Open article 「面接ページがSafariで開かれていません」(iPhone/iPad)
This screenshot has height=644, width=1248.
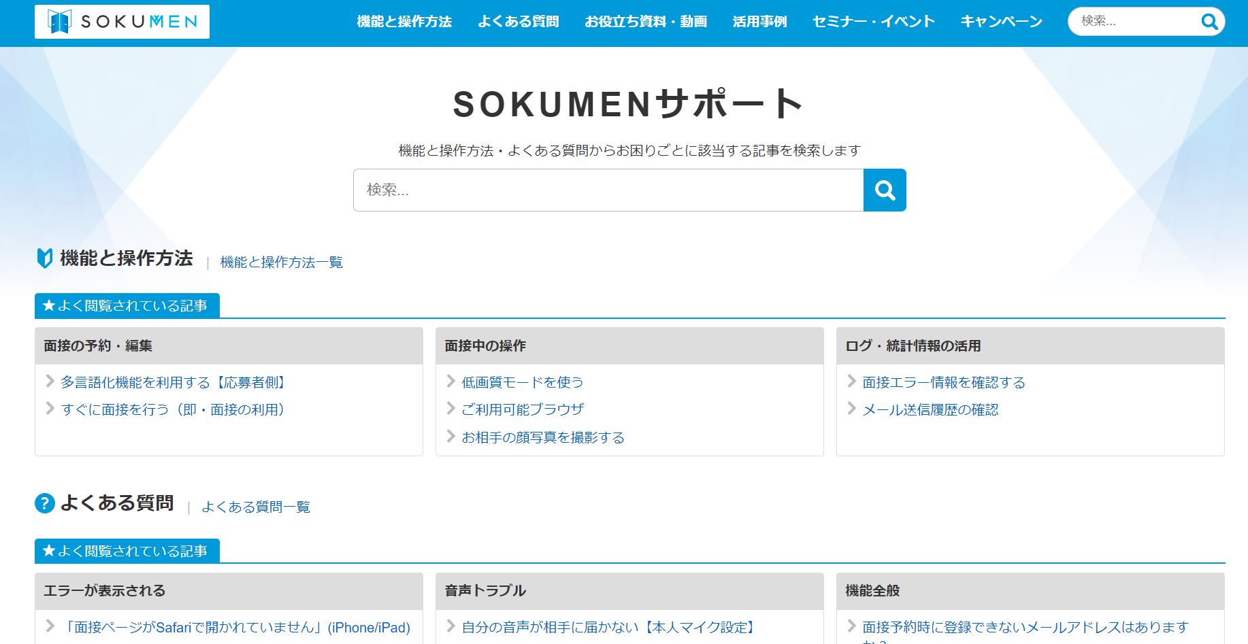tap(235, 628)
